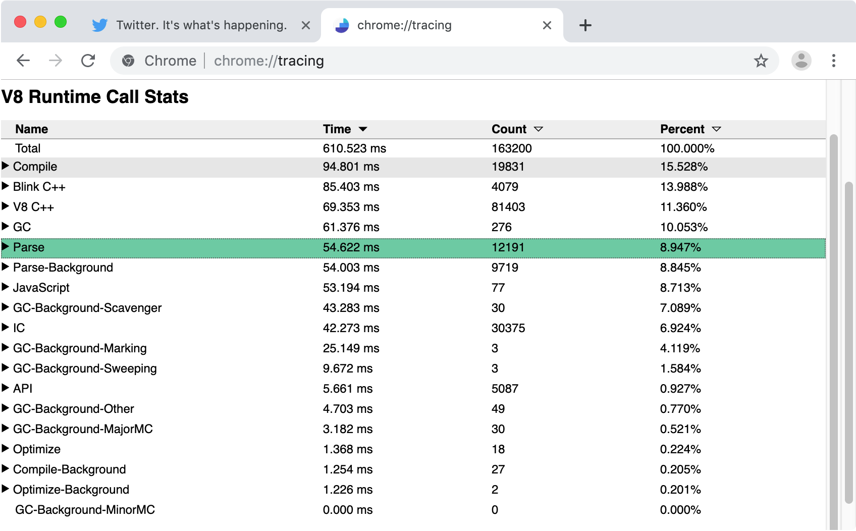Expand the Blink C++ row
856x531 pixels.
pyautogui.click(x=6, y=186)
